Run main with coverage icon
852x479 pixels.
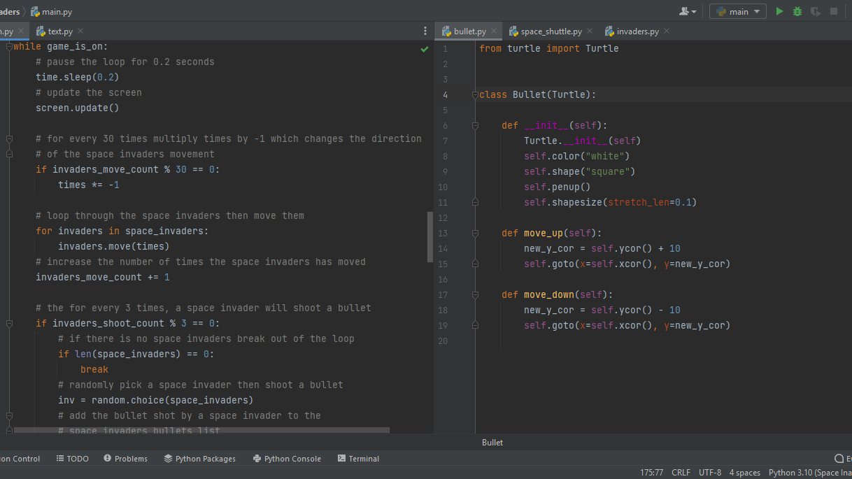816,11
